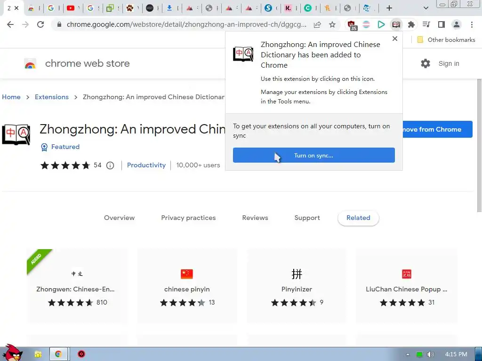Click the red recorder taskbar icon

(81, 354)
